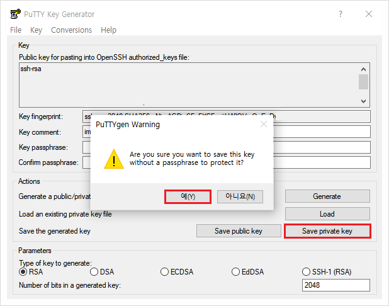Select the DSA key type
Viewport: 389px width, 306px height.
tap(102, 272)
